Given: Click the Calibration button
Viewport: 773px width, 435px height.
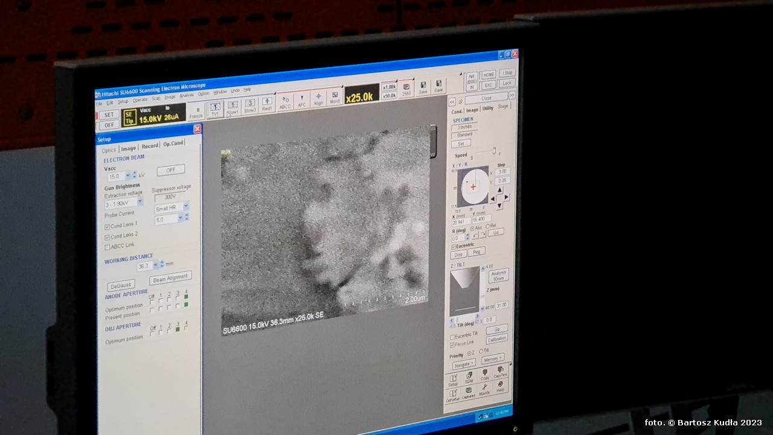Looking at the screenshot, I should 496,339.
